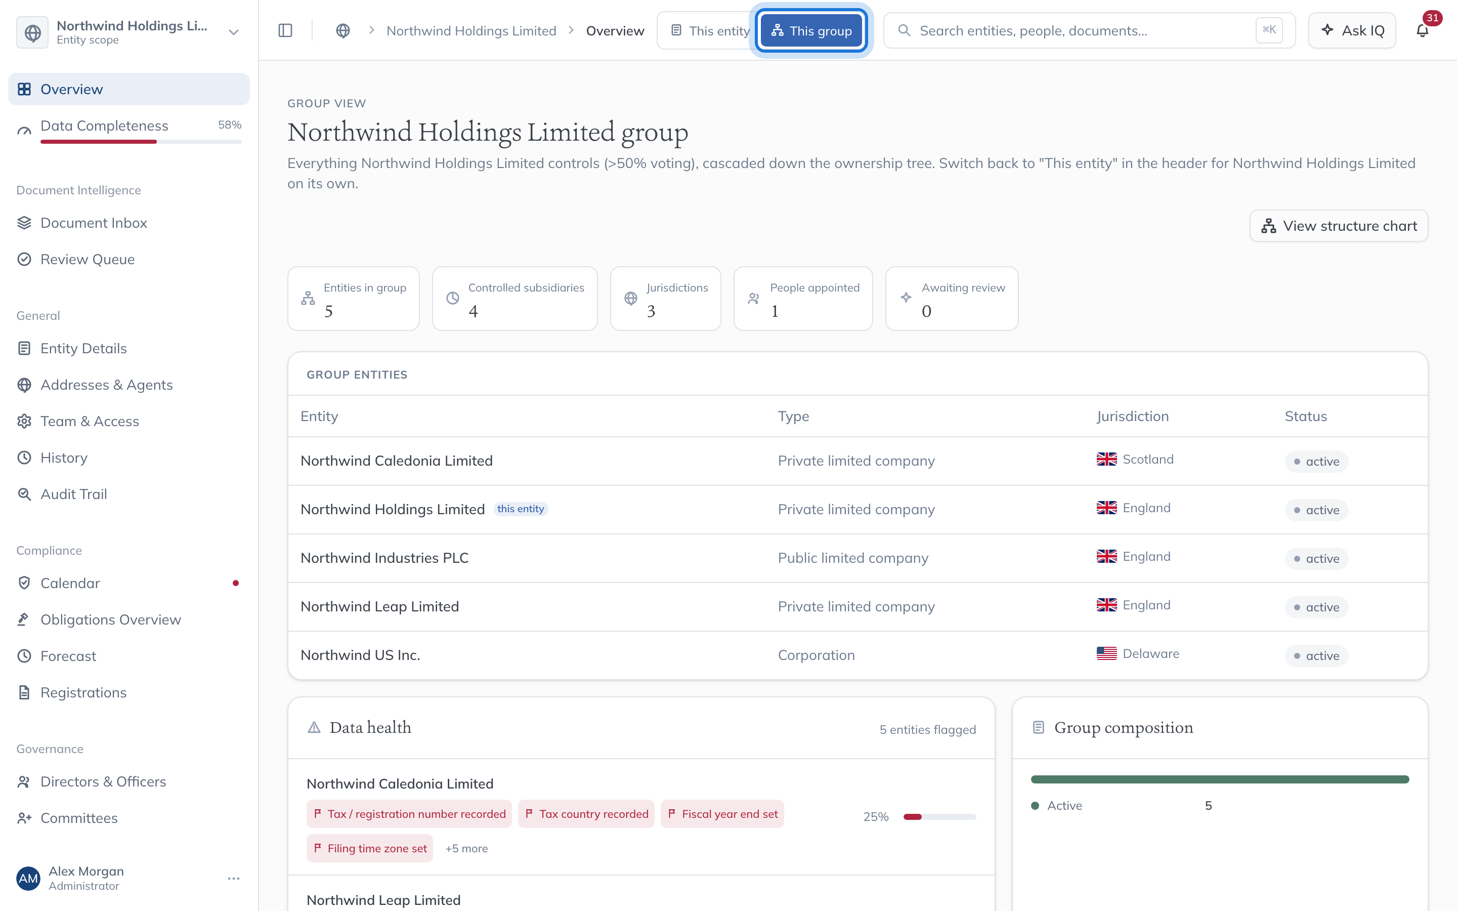Click the Team & Access gear icon
1457x911 pixels.
(24, 421)
